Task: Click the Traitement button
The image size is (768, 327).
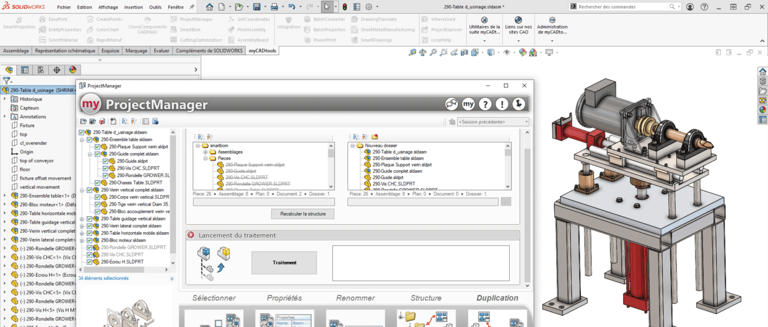Action: [284, 263]
